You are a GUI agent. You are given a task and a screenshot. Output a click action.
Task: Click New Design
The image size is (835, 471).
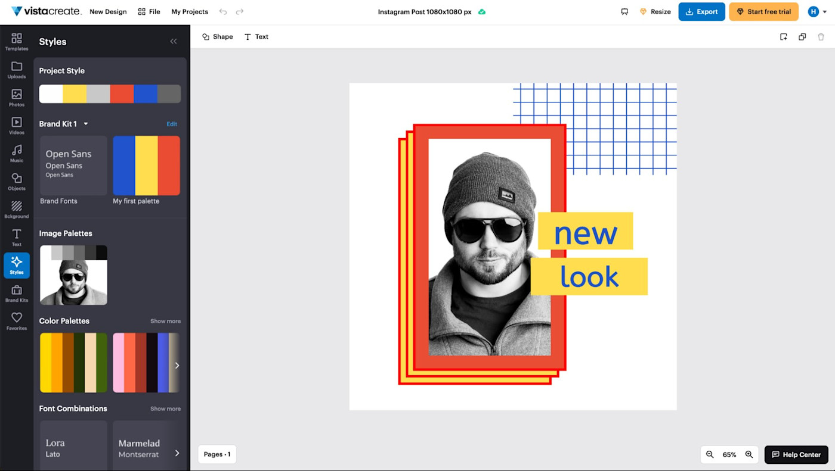pyautogui.click(x=108, y=12)
